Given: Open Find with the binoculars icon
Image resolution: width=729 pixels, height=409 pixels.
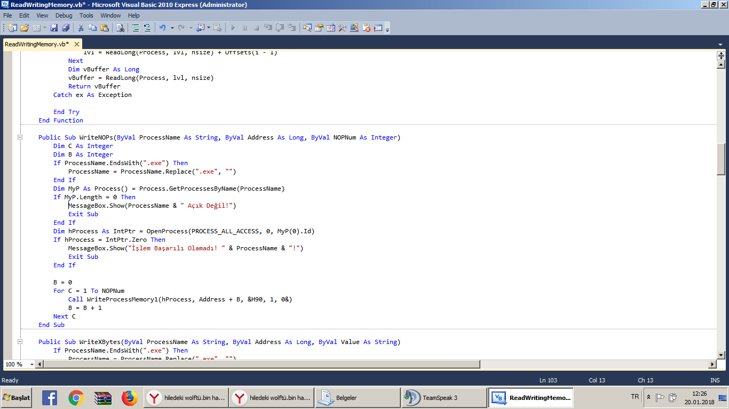Looking at the screenshot, I should click(x=120, y=28).
